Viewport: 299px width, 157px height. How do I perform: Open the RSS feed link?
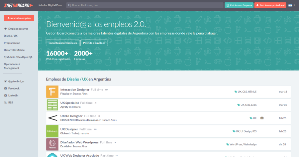[x=11, y=102]
